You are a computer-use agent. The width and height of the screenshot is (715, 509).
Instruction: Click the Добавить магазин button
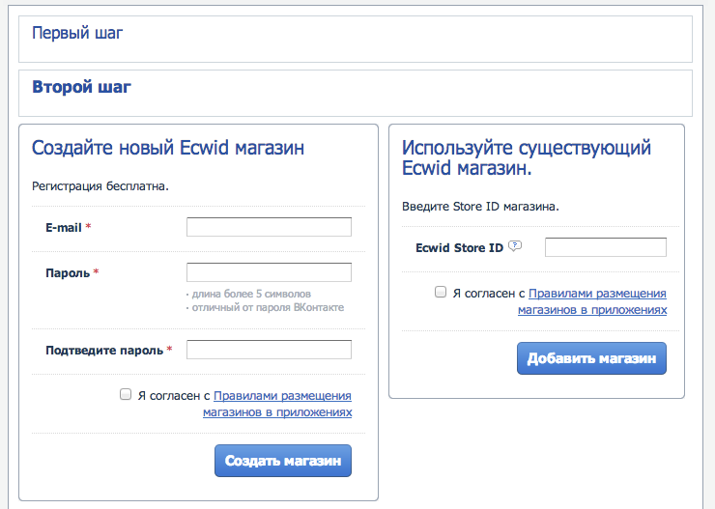[x=591, y=358]
